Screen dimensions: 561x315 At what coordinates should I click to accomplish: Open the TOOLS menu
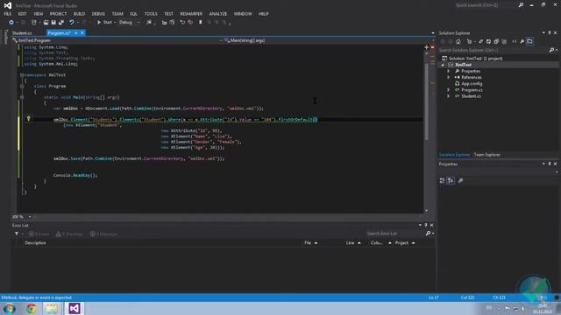151,14
